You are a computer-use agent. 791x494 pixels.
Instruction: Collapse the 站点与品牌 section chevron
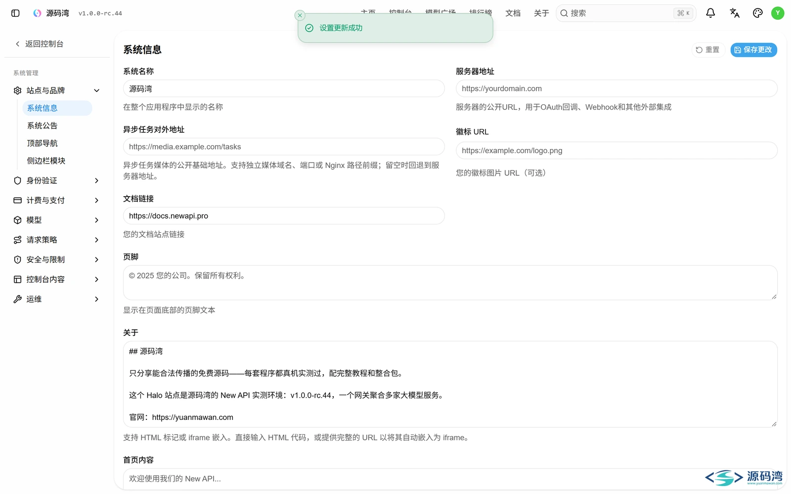(x=97, y=90)
